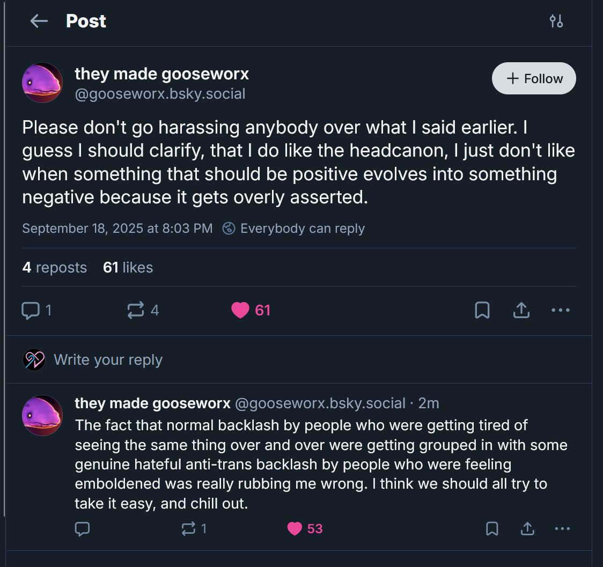603x567 pixels.
Task: Click reply icon on main post
Action: [x=31, y=310]
